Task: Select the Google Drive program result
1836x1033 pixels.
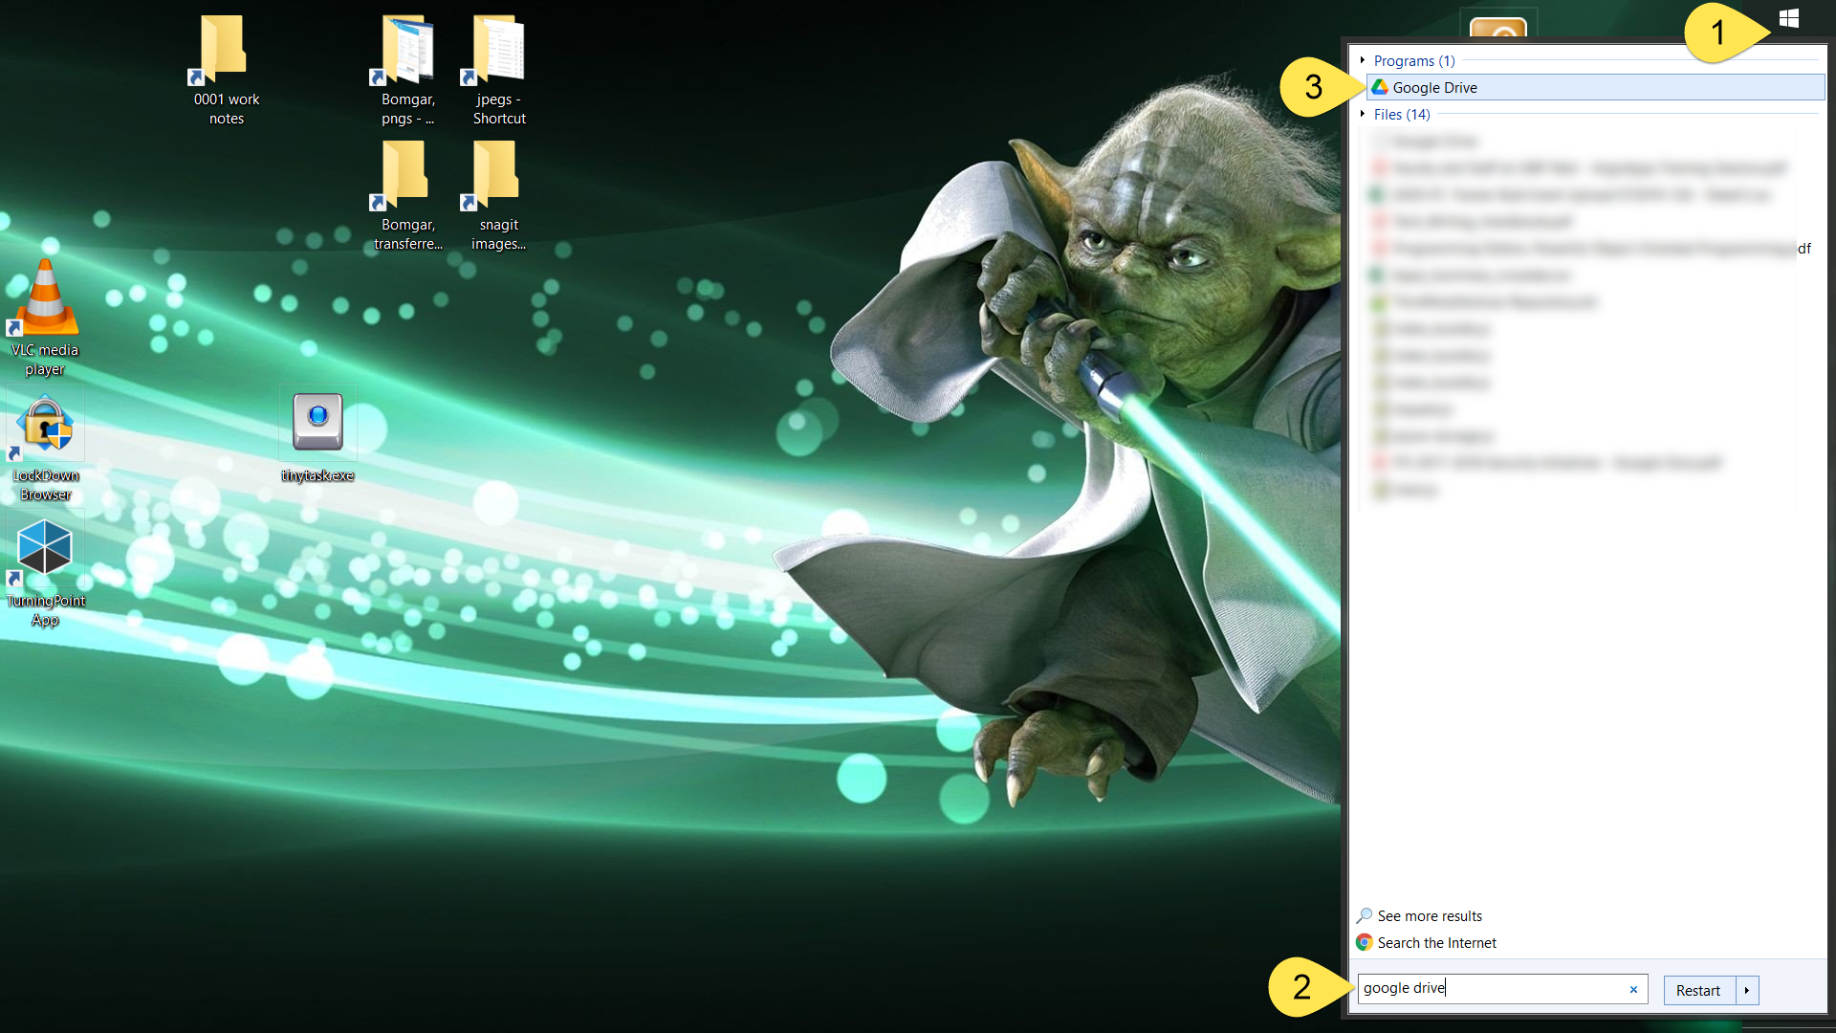Action: point(1595,87)
